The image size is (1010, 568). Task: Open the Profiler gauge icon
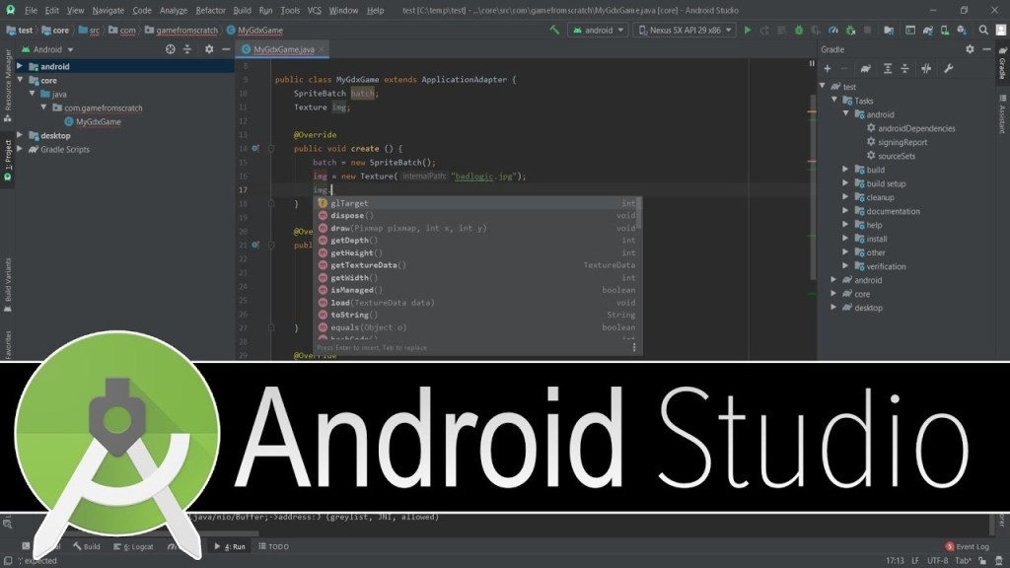[x=832, y=30]
